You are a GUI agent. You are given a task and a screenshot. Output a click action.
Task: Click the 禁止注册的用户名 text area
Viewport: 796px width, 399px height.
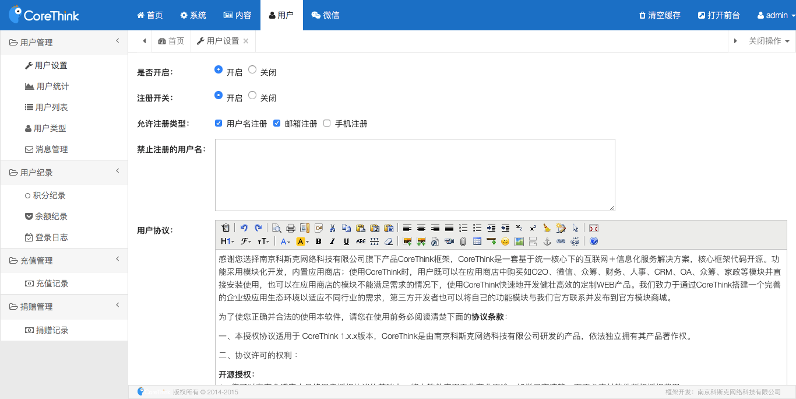[x=415, y=175]
